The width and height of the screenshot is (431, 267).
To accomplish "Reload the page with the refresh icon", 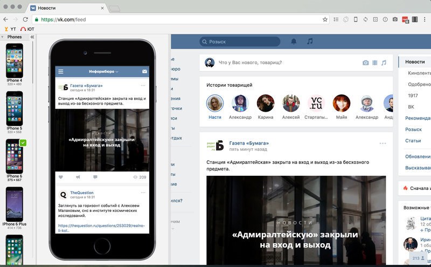I will 25,19.
